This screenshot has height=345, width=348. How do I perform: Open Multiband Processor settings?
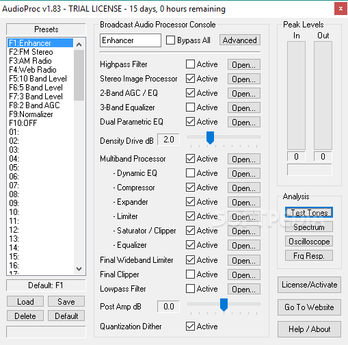click(x=244, y=159)
